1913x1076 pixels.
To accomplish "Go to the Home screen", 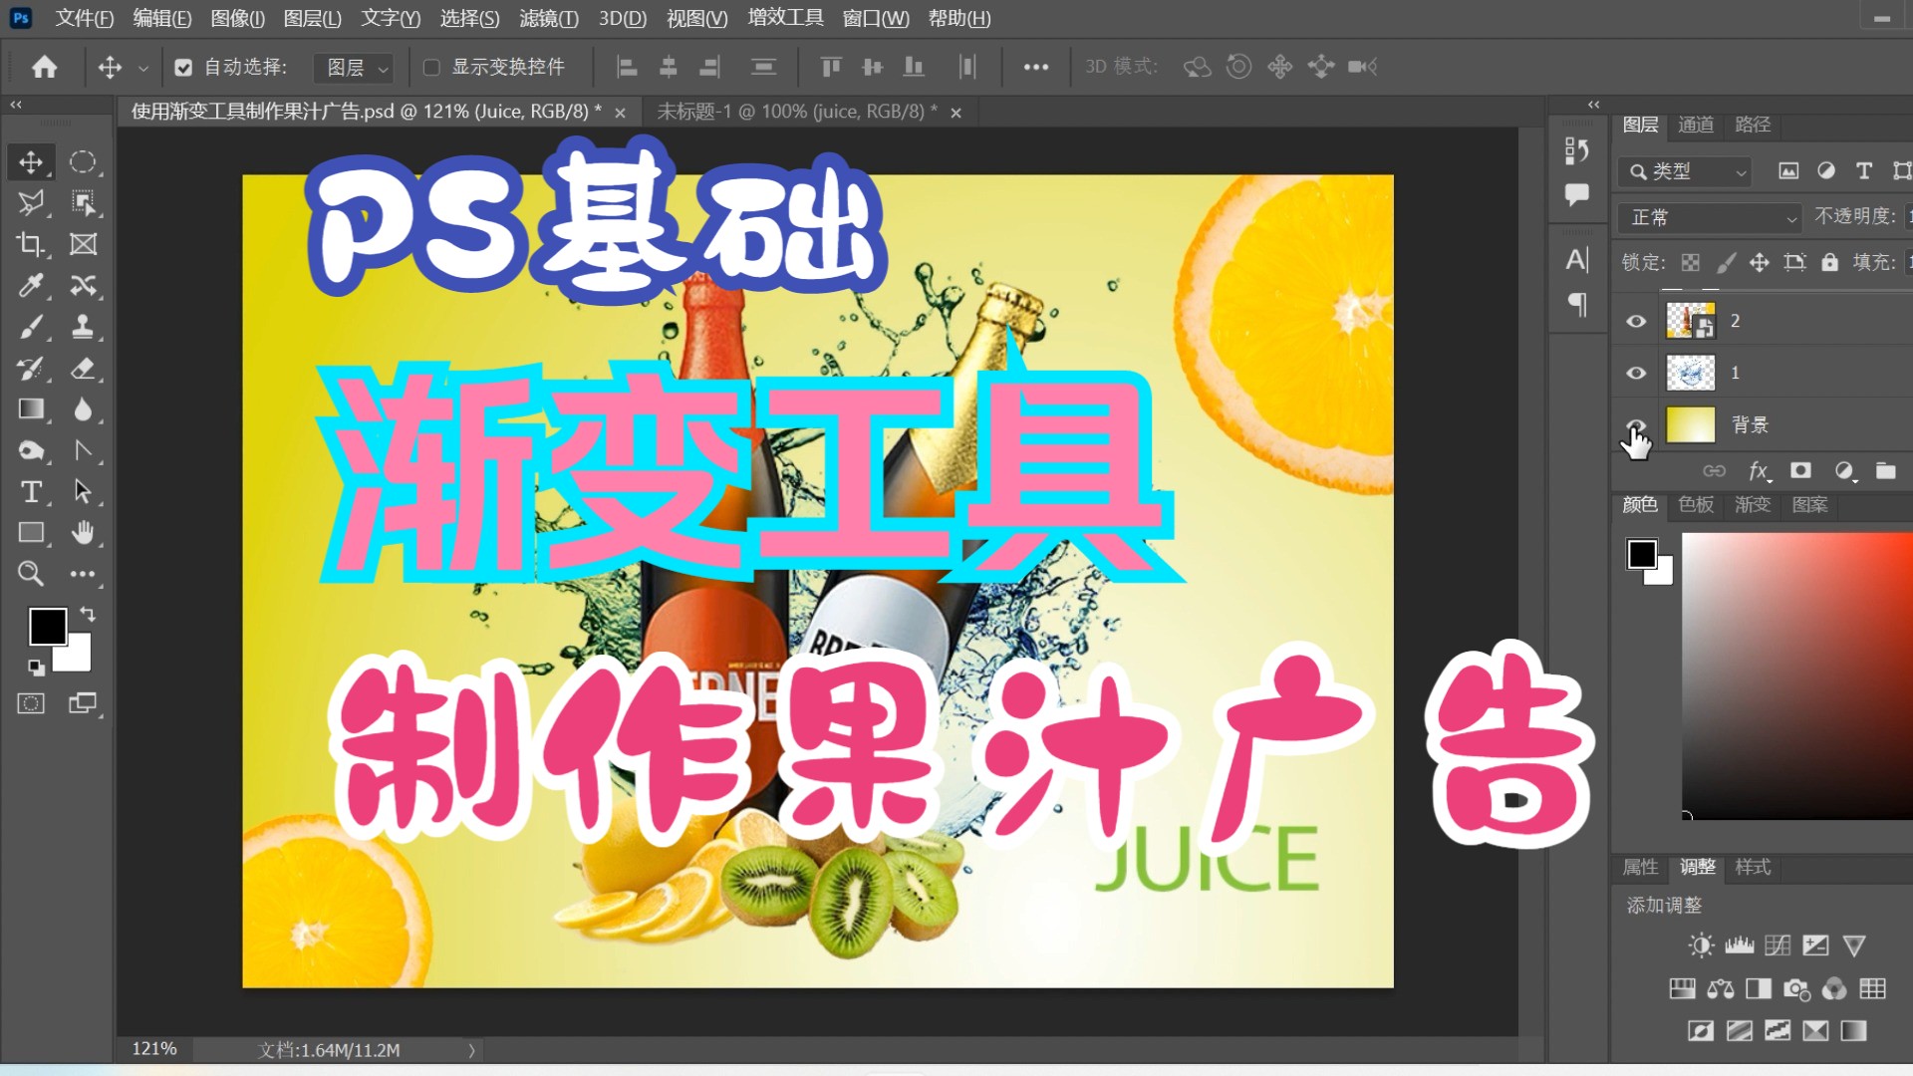I will click(x=44, y=67).
